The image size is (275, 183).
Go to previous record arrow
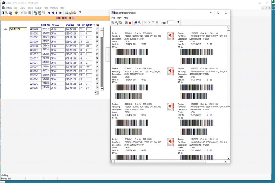53,13
